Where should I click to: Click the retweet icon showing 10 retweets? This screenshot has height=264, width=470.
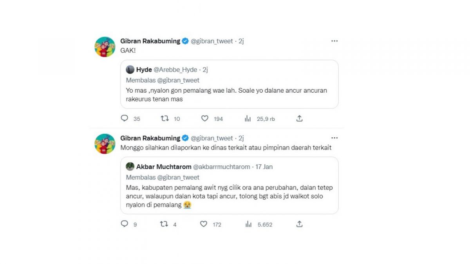tap(165, 119)
